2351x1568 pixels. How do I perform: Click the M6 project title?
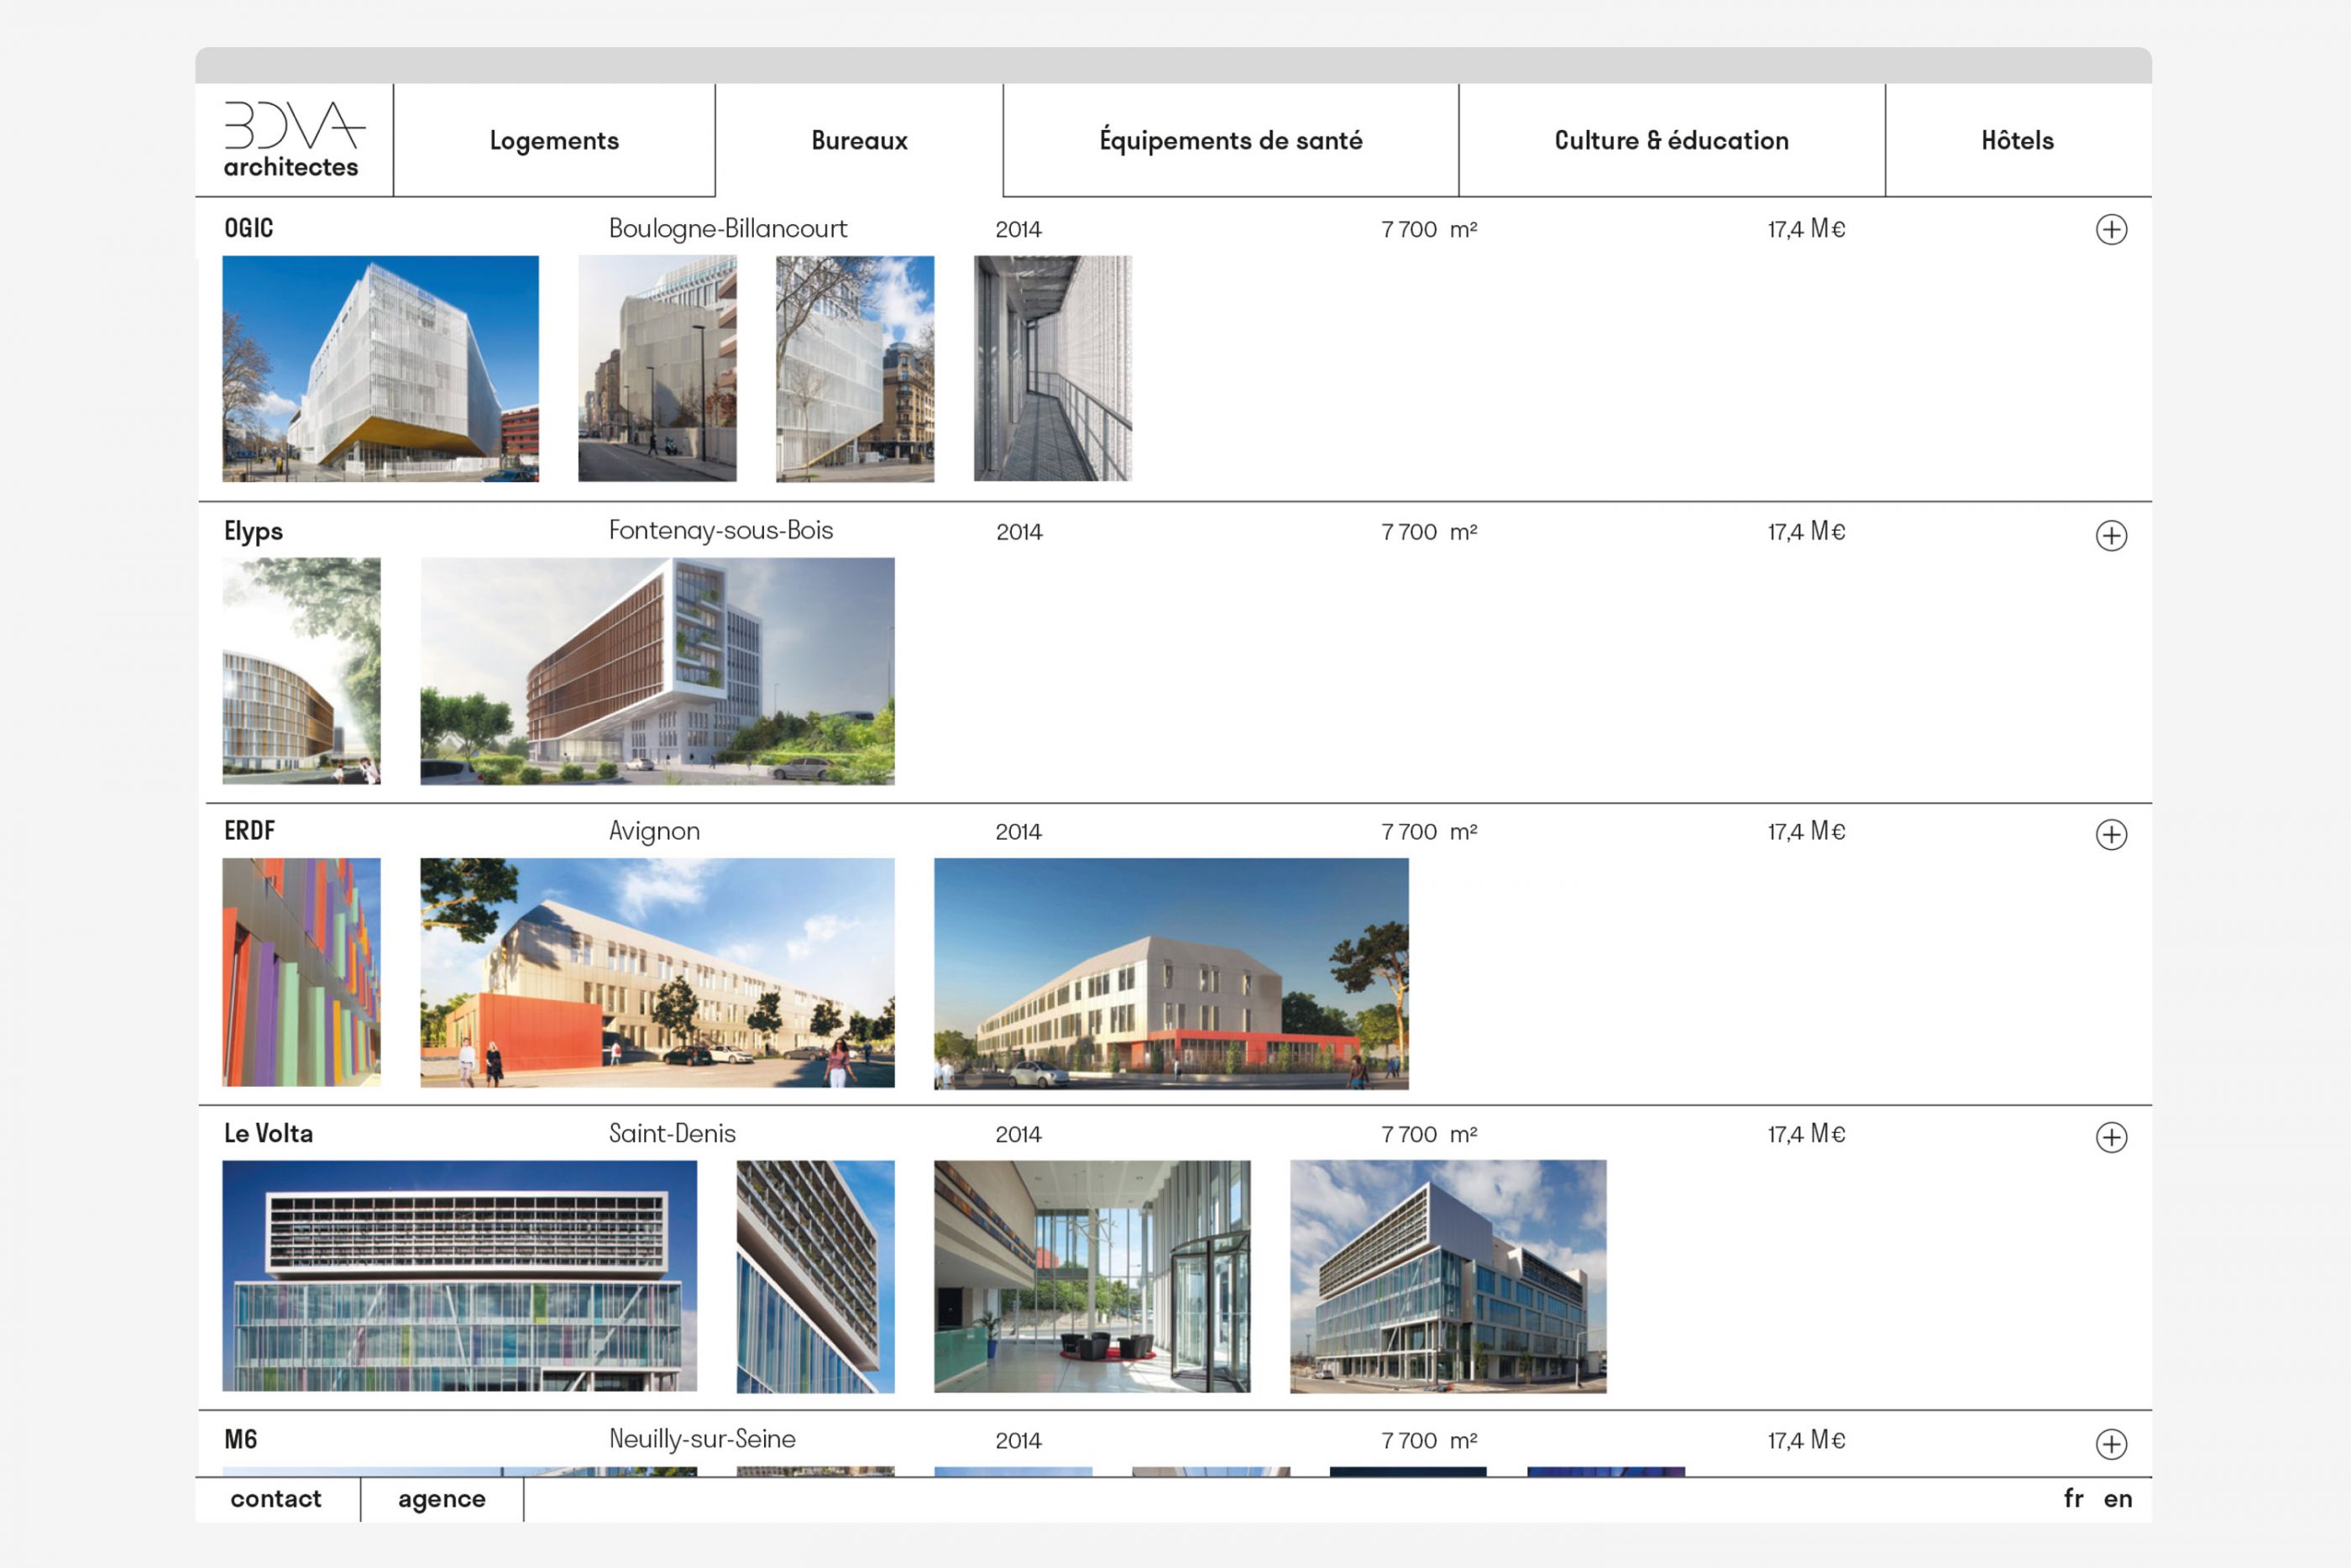241,1439
